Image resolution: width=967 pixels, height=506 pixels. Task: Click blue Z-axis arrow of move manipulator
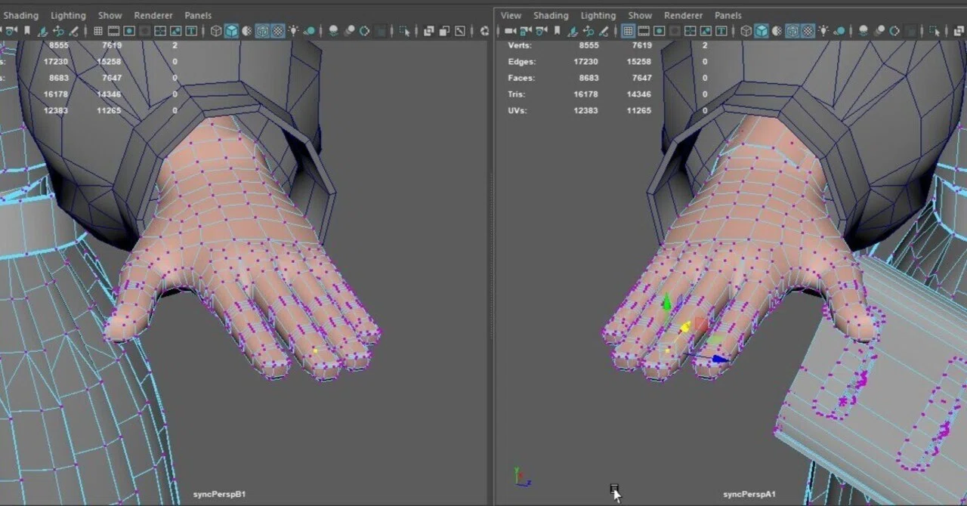click(x=719, y=359)
